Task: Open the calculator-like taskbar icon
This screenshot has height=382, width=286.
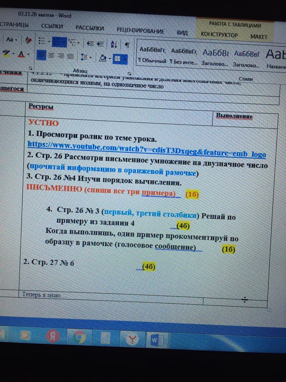Action: click(x=105, y=338)
